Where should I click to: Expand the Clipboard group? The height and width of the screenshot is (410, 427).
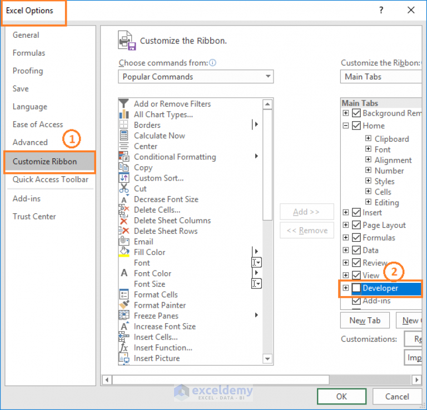pyautogui.click(x=368, y=138)
